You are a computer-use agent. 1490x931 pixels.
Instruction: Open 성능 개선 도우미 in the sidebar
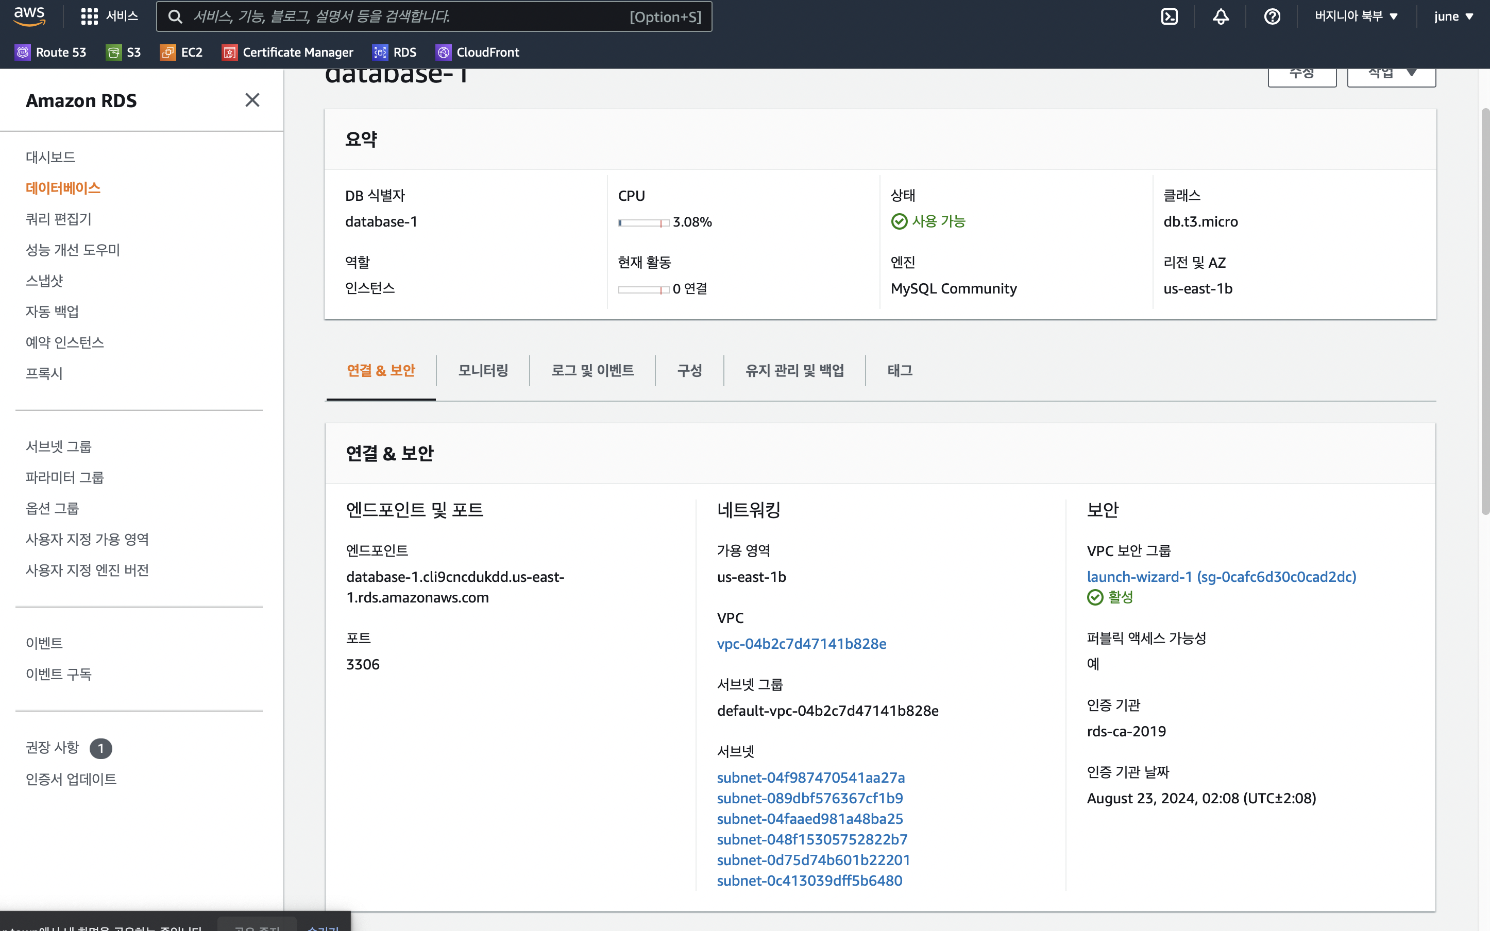coord(73,249)
